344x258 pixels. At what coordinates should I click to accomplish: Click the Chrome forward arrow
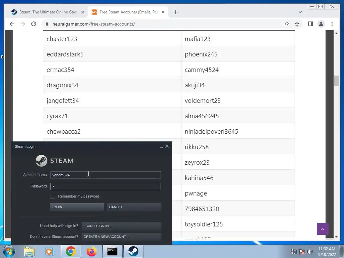click(x=23, y=24)
